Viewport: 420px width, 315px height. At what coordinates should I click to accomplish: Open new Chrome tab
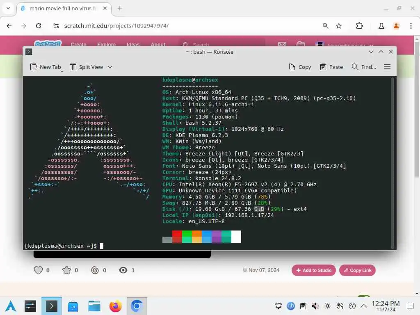point(120,8)
